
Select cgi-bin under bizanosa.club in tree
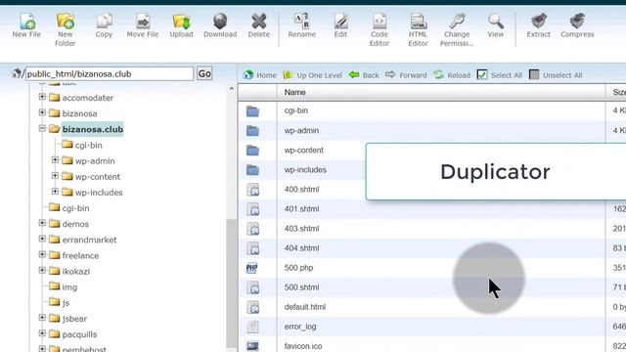pyautogui.click(x=89, y=146)
